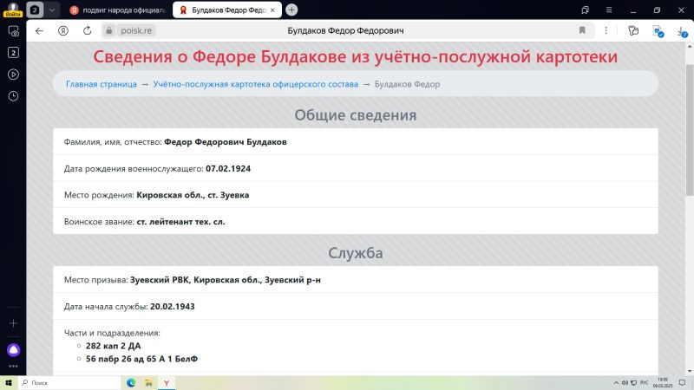Go back to the previous page
Image resolution: width=694 pixels, height=390 pixels.
point(39,30)
